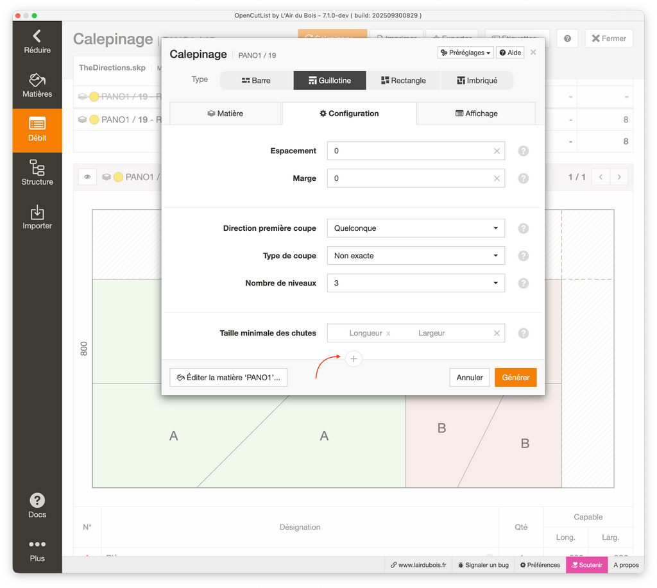Open the Direction première coupe dropdown

tap(415, 228)
